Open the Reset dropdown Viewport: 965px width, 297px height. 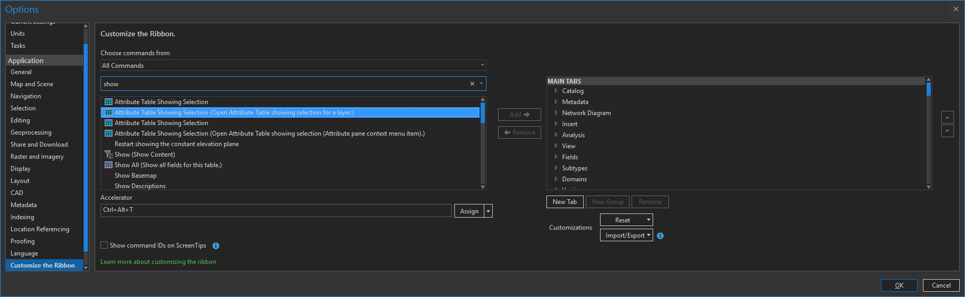[x=626, y=220]
